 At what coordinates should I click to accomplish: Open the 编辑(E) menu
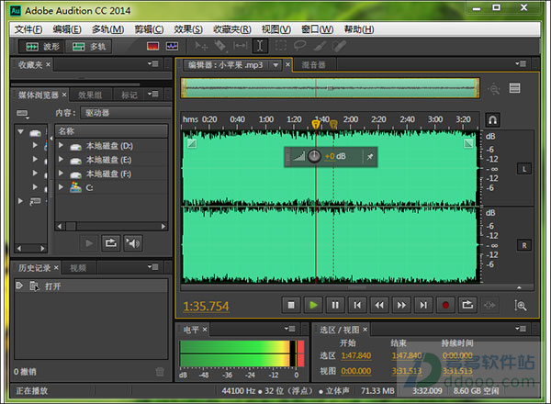click(67, 29)
